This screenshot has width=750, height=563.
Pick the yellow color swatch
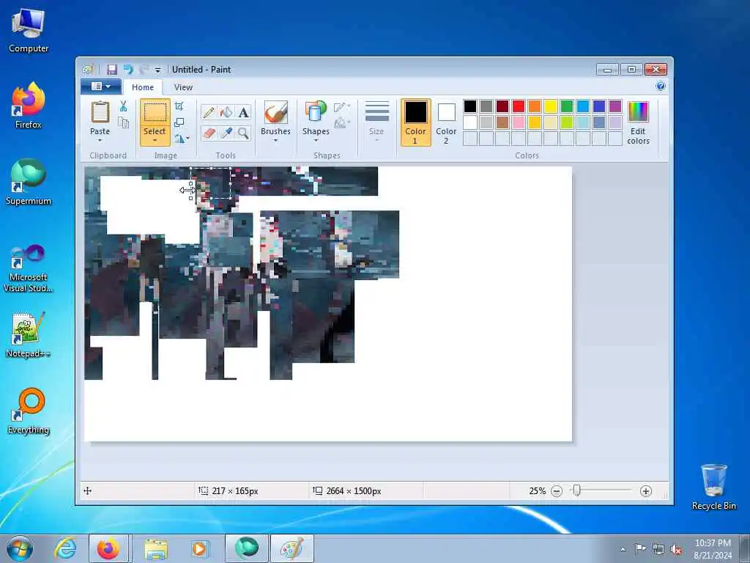pyautogui.click(x=551, y=106)
